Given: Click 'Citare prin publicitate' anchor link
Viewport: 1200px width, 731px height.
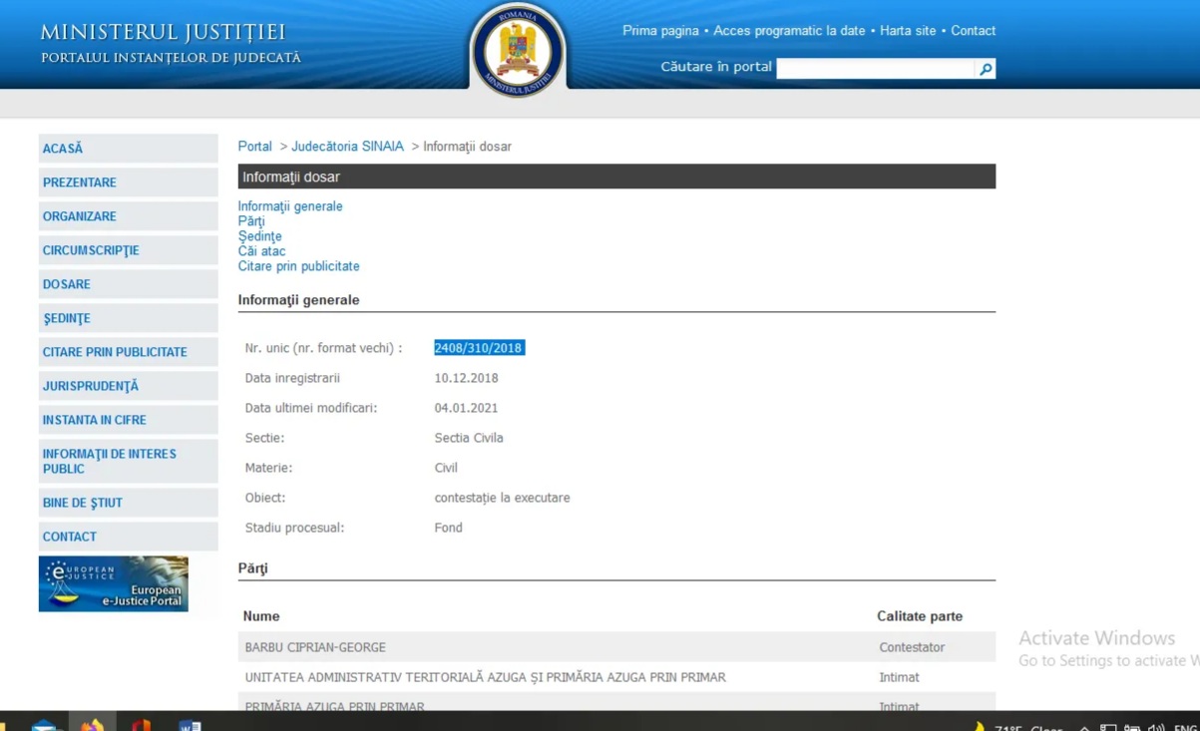Looking at the screenshot, I should coord(298,266).
